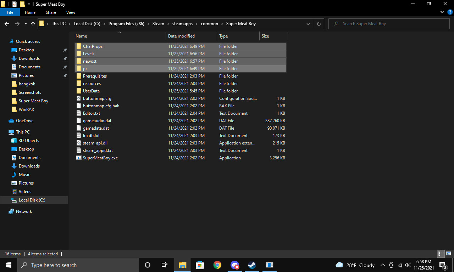Open Screenshots folder in Quick access

coord(30,92)
